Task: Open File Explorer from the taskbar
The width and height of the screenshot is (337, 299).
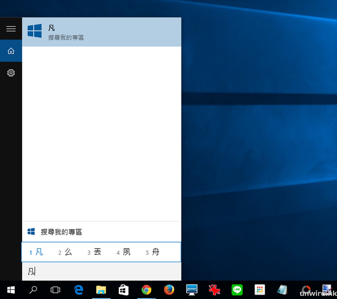Action: (101, 290)
